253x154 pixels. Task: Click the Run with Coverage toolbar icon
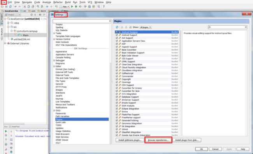tap(80, 7)
